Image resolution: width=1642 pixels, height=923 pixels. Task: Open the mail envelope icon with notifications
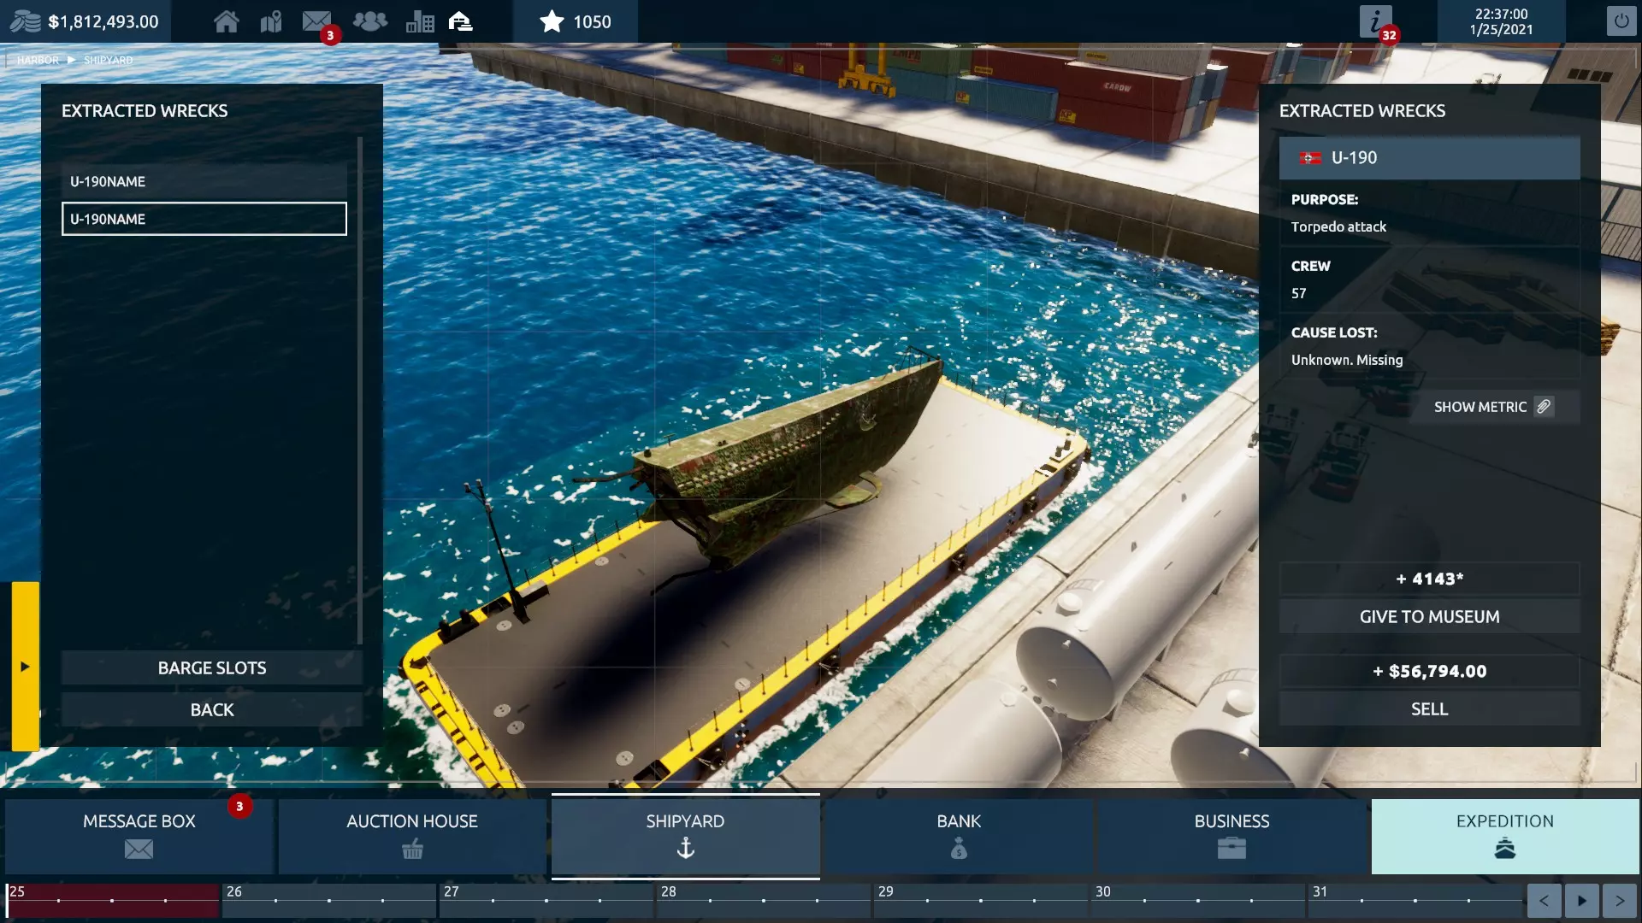(316, 21)
